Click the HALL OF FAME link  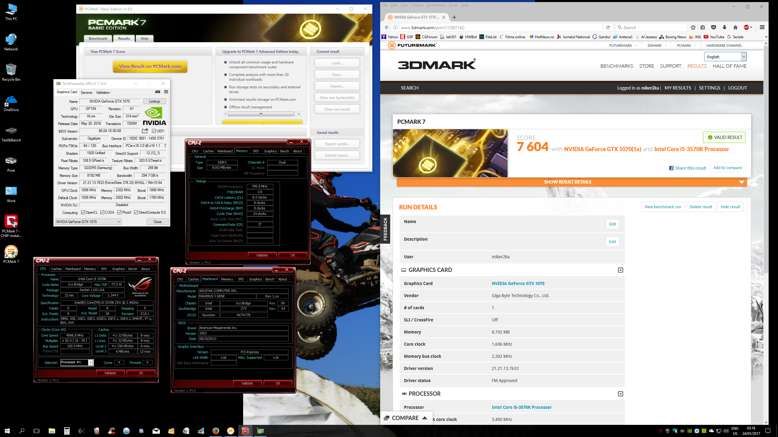[729, 66]
